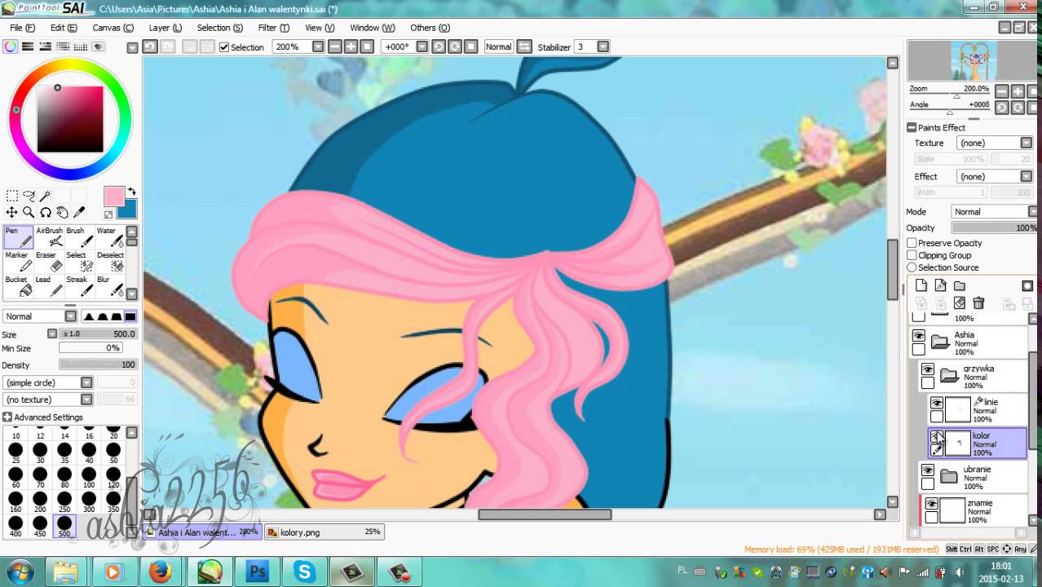Screen dimensions: 1042x587
Task: Hide the grzywka folder layer
Action: click(928, 369)
